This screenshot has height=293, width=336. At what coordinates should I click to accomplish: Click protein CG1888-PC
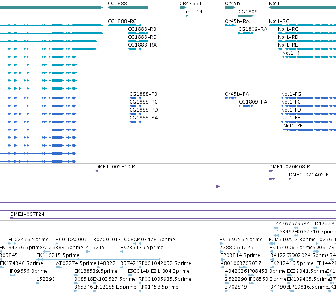coord(135,106)
